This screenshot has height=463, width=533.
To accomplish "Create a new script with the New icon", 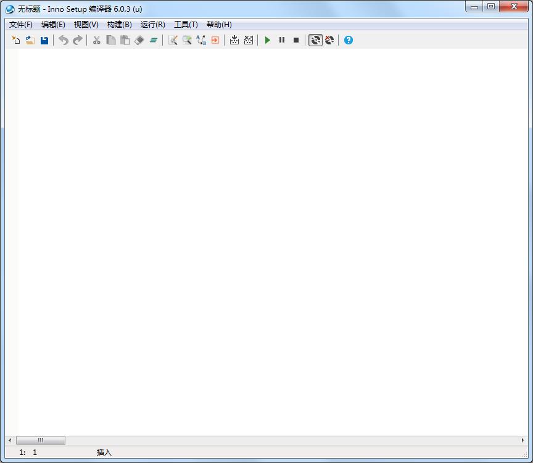I will pos(16,40).
